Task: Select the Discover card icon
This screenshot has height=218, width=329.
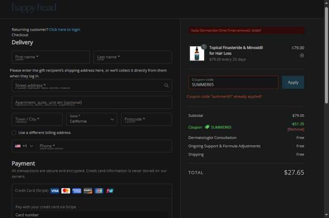Action: pyautogui.click(x=88, y=191)
